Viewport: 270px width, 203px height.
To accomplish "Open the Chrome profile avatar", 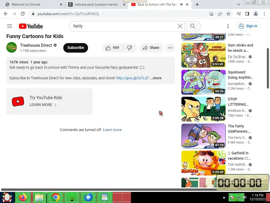I will (x=256, y=14).
